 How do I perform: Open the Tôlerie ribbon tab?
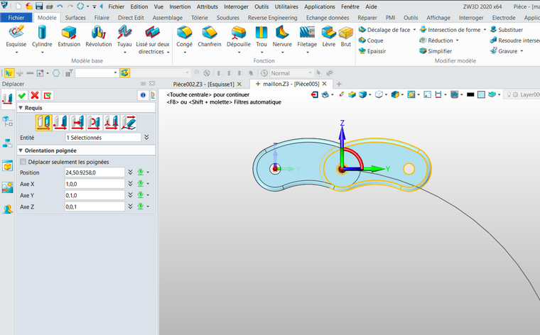tap(200, 18)
